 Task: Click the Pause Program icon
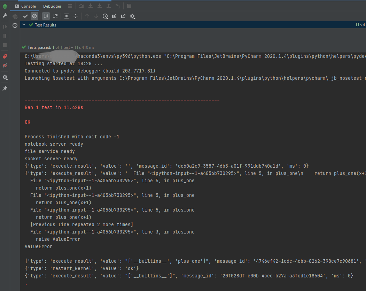(x=5, y=36)
